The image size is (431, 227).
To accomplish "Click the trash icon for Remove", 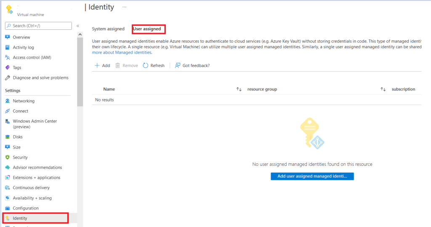I will (x=118, y=65).
